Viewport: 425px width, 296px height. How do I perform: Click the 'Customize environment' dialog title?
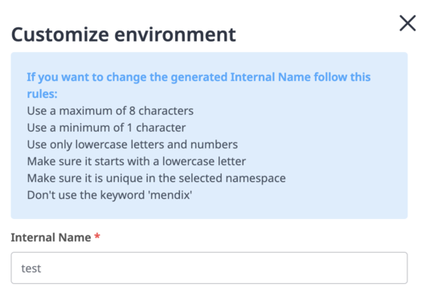(x=124, y=34)
